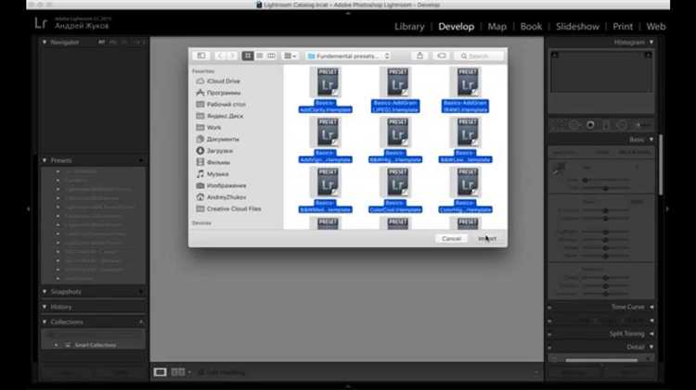The image size is (696, 390).
Task: Add a collection with Collections plus icon
Action: coord(141,321)
